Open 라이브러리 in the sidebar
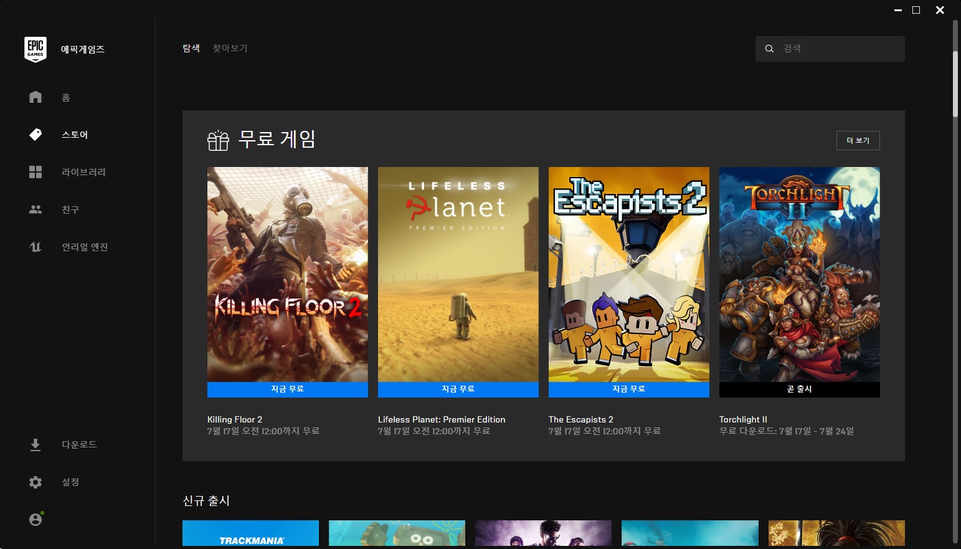This screenshot has width=961, height=549. coord(83,172)
